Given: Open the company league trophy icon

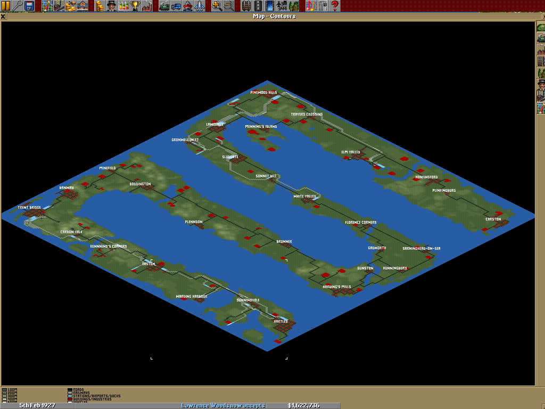Looking at the screenshot, I should coord(136,5).
